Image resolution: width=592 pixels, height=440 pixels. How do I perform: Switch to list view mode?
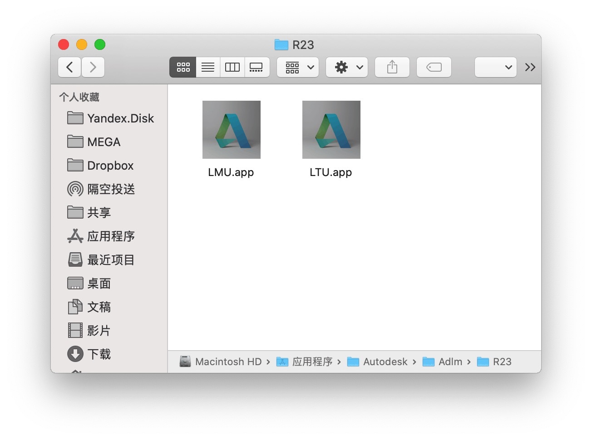click(x=208, y=67)
